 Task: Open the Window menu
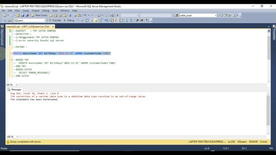coord(65,11)
